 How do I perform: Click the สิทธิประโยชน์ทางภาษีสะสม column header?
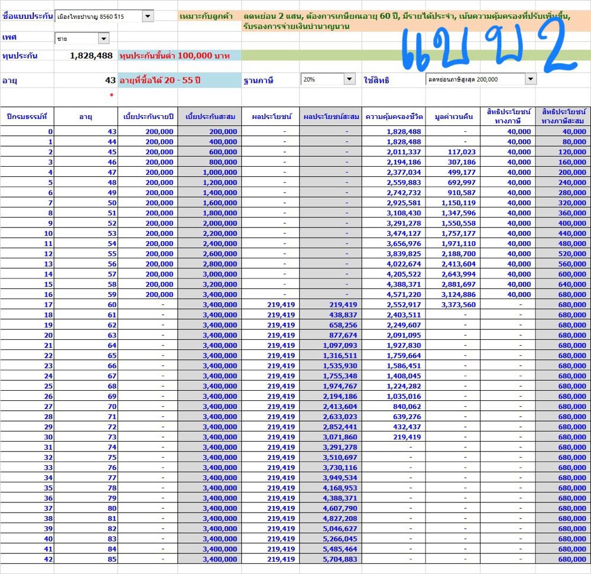pyautogui.click(x=563, y=116)
